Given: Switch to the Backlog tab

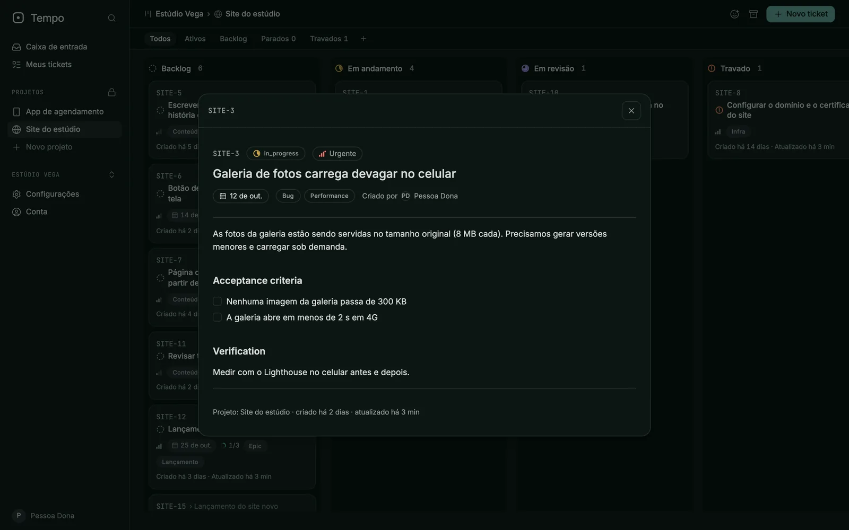Looking at the screenshot, I should tap(233, 39).
